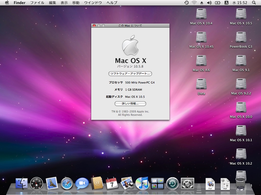Select Mac OS X 10.2 drive icon
The height and width of the screenshot is (195, 261).
(241, 154)
